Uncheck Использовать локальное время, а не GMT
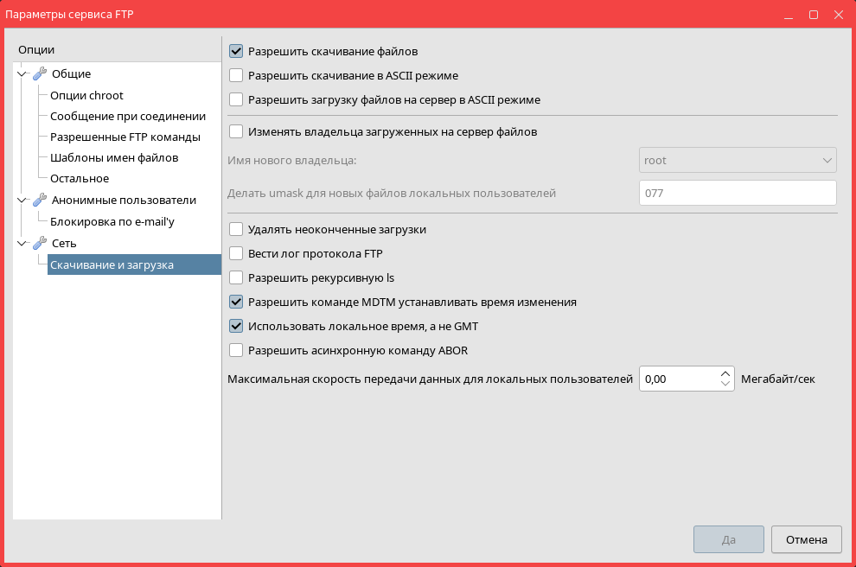Image resolution: width=856 pixels, height=567 pixels. pos(236,327)
